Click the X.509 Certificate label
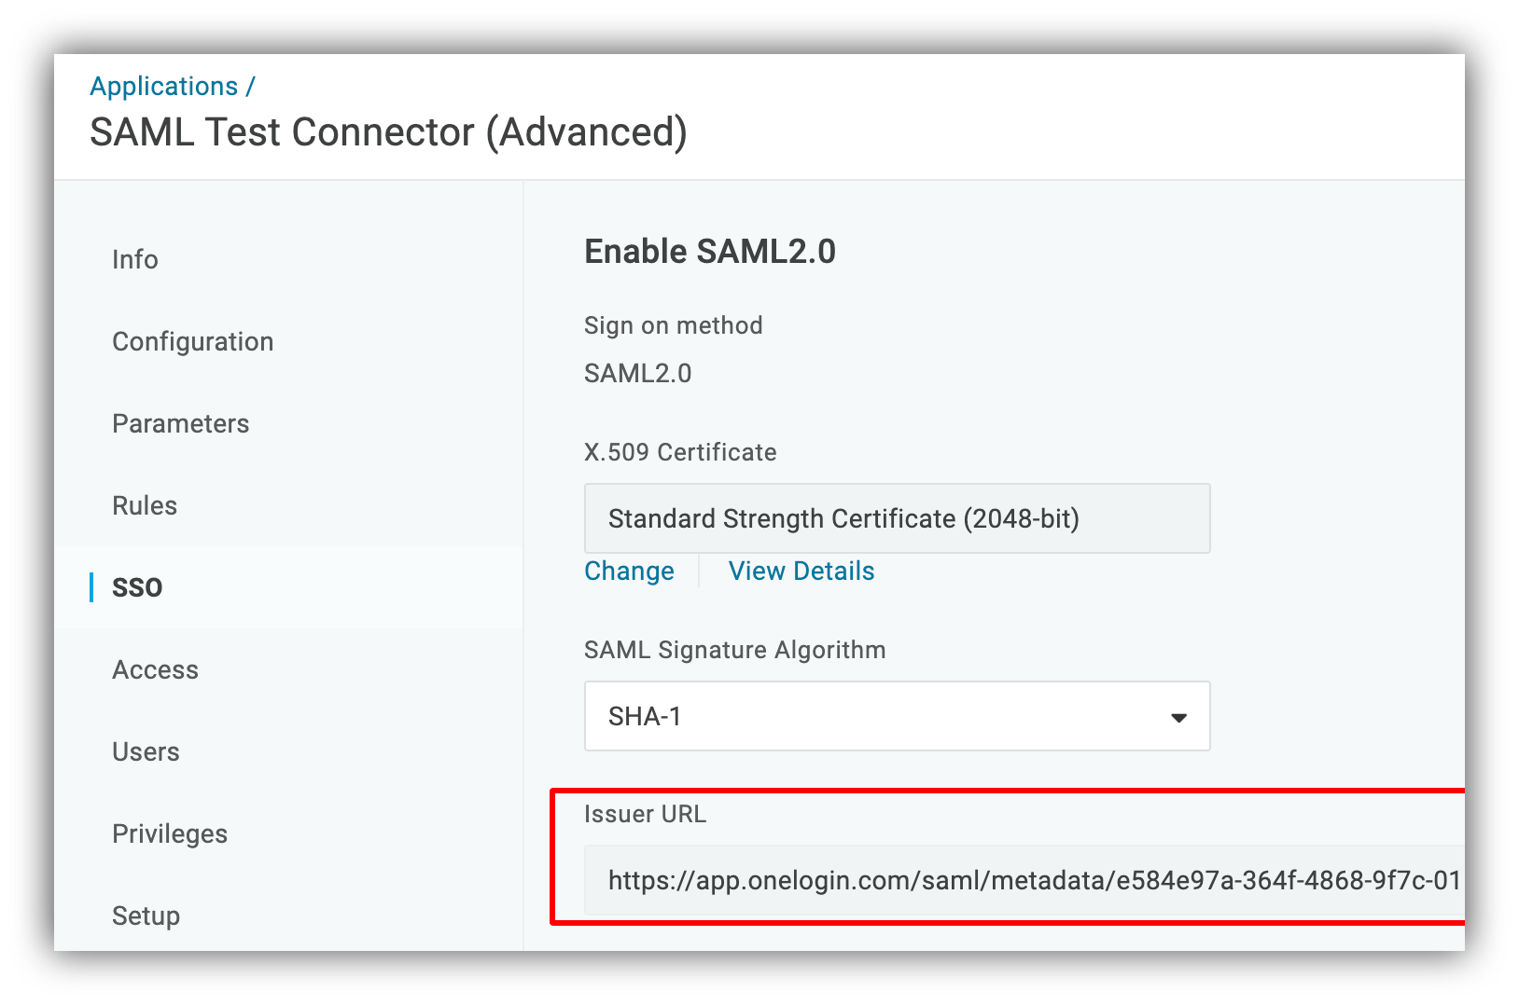Screen dimensions: 1519x1005 point(680,452)
